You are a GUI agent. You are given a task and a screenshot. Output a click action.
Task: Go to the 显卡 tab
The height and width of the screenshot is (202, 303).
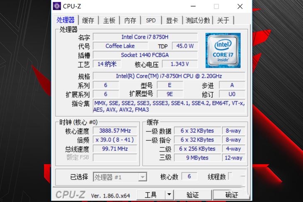pos(172,20)
